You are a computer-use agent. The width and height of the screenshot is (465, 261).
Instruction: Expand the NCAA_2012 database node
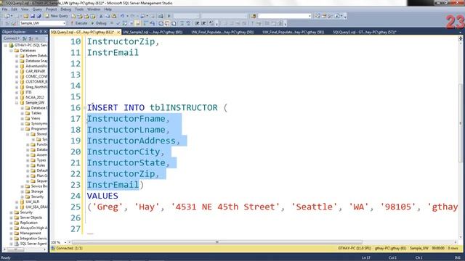click(17, 97)
